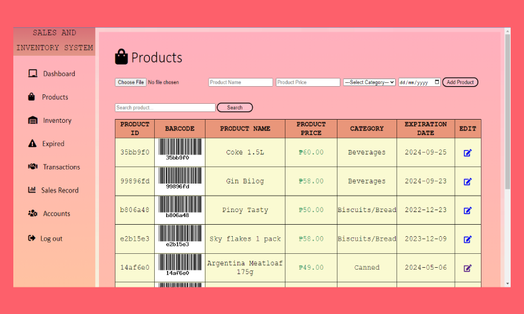524x314 pixels.
Task: Focus the Product Name input field
Action: 240,82
